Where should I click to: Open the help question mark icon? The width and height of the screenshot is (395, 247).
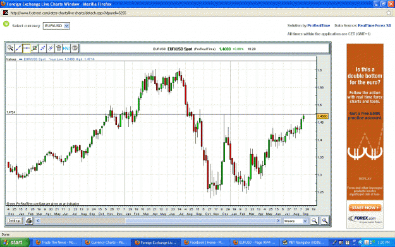click(x=75, y=48)
